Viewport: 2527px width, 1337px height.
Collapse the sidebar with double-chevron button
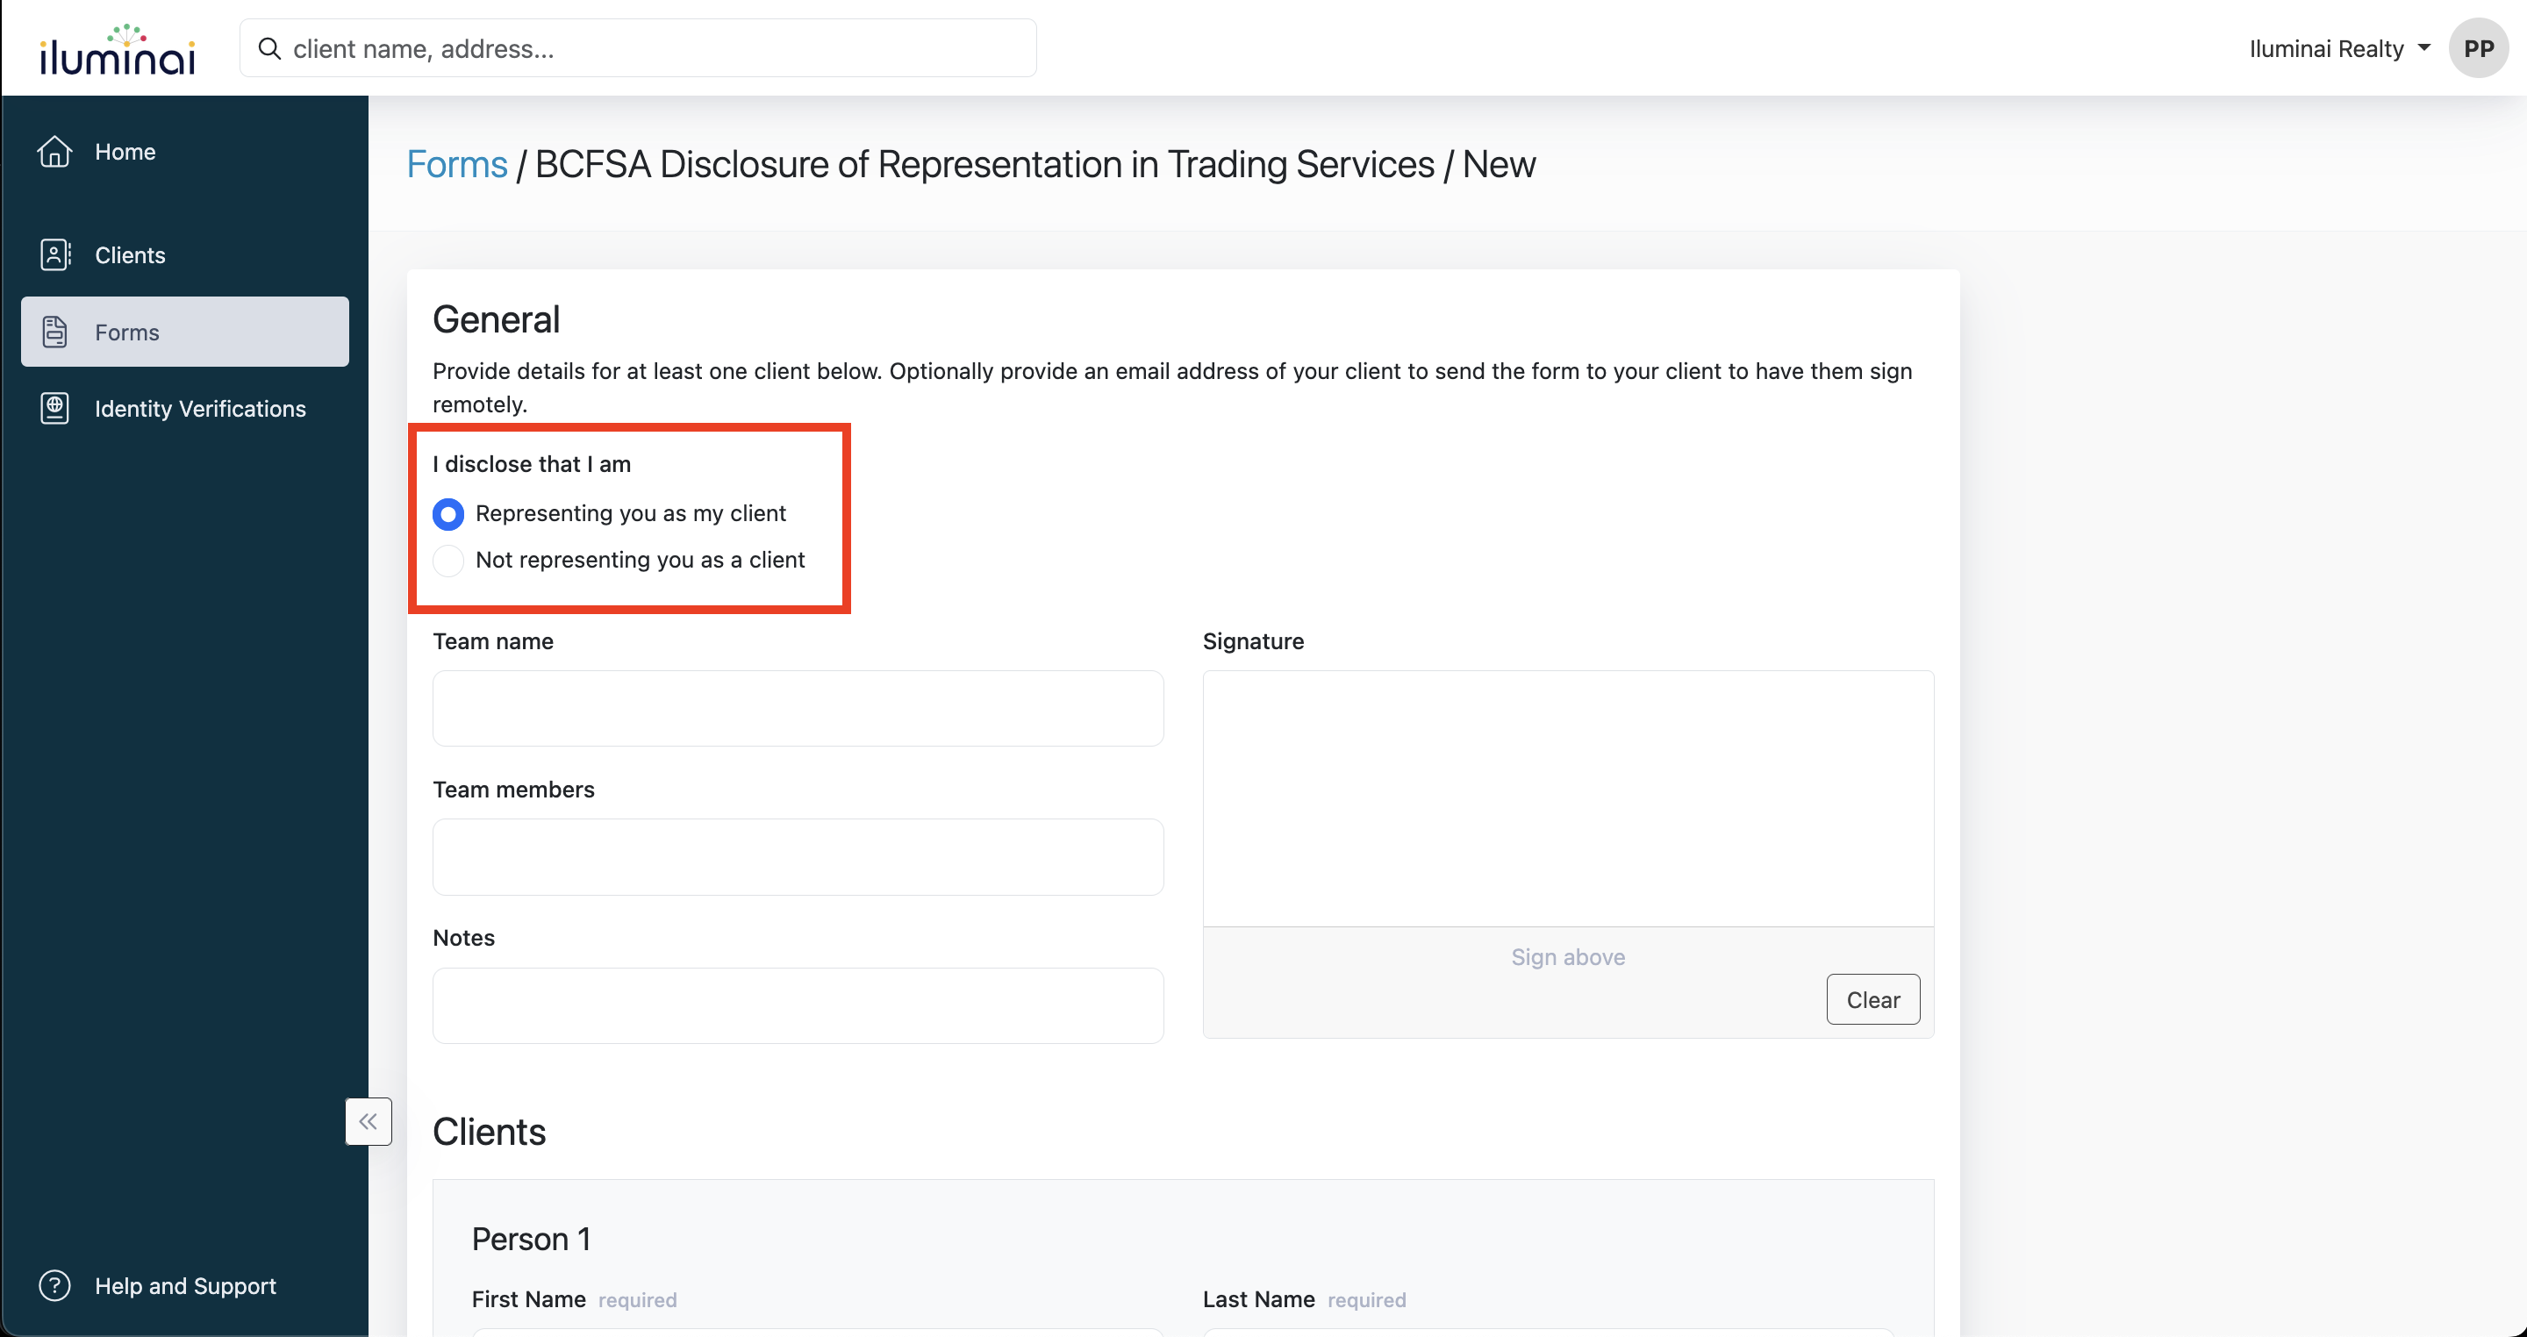368,1121
